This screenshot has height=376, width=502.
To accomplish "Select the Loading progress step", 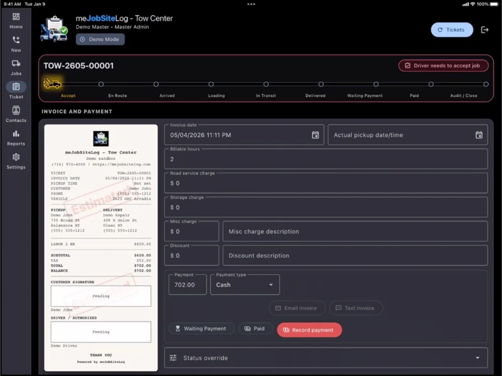I will coord(211,84).
